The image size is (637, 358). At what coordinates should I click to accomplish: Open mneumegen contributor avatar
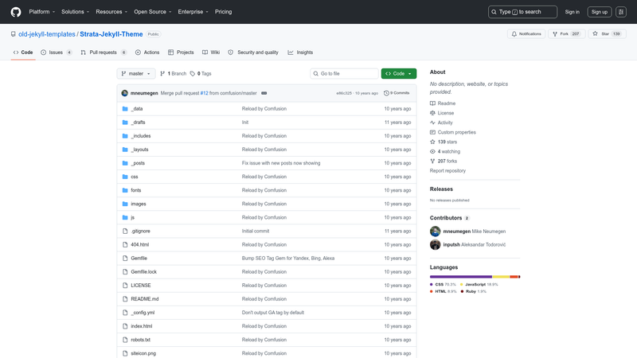click(435, 232)
